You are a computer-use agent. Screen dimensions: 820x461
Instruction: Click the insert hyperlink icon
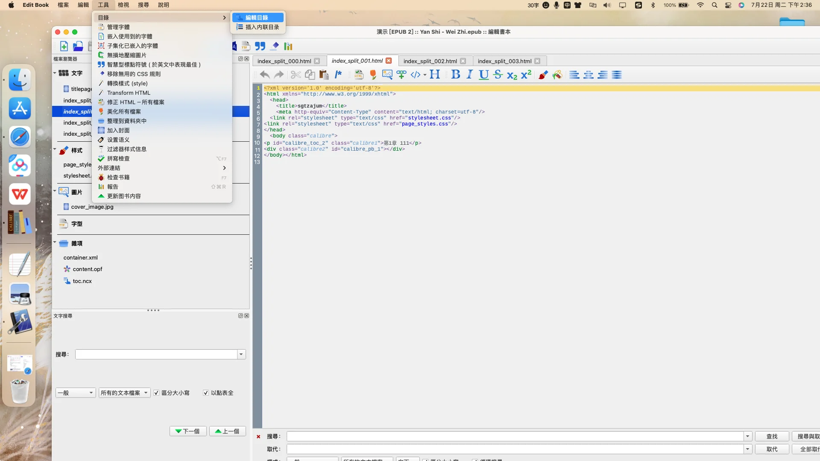401,75
